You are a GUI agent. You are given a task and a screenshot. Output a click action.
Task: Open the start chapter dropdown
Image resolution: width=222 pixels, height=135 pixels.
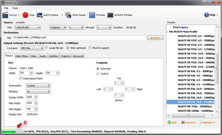[76, 27]
